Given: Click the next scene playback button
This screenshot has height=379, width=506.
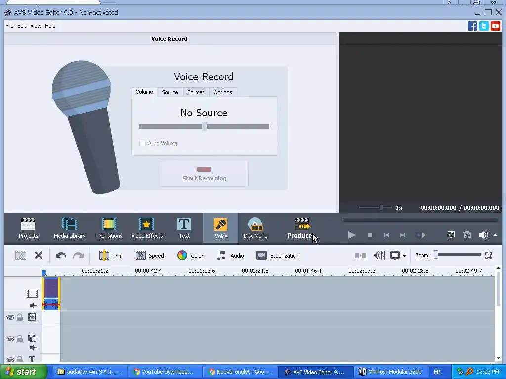Looking at the screenshot, I should pyautogui.click(x=420, y=235).
